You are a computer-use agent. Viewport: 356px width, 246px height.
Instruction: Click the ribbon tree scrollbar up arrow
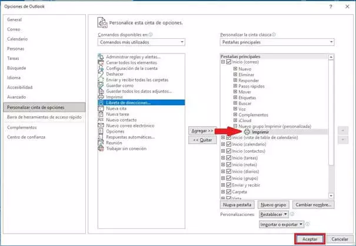(331, 57)
